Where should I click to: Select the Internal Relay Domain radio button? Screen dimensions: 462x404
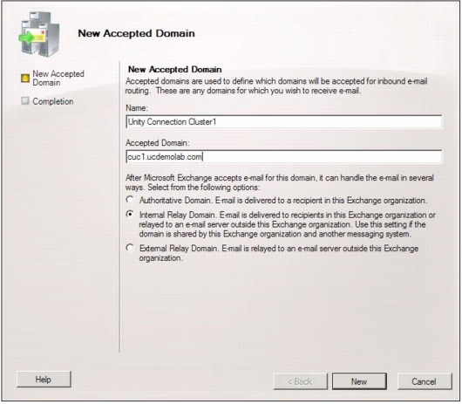tap(130, 214)
